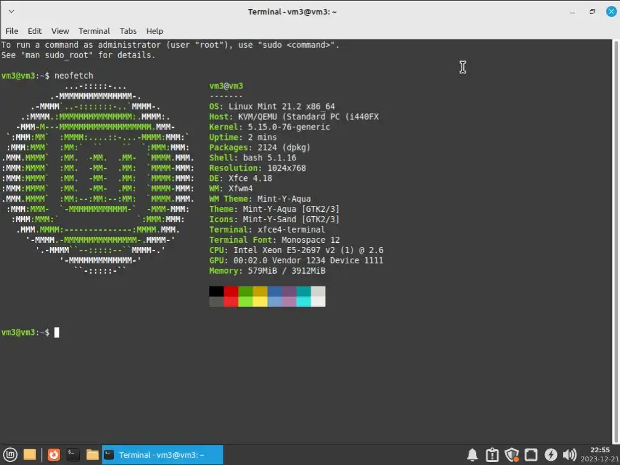Click the "Terminal: xfce4-terminal" line
The image size is (620, 465).
pos(267,229)
